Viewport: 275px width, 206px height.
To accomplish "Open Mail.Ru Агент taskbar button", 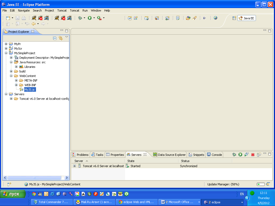I will (95, 202).
